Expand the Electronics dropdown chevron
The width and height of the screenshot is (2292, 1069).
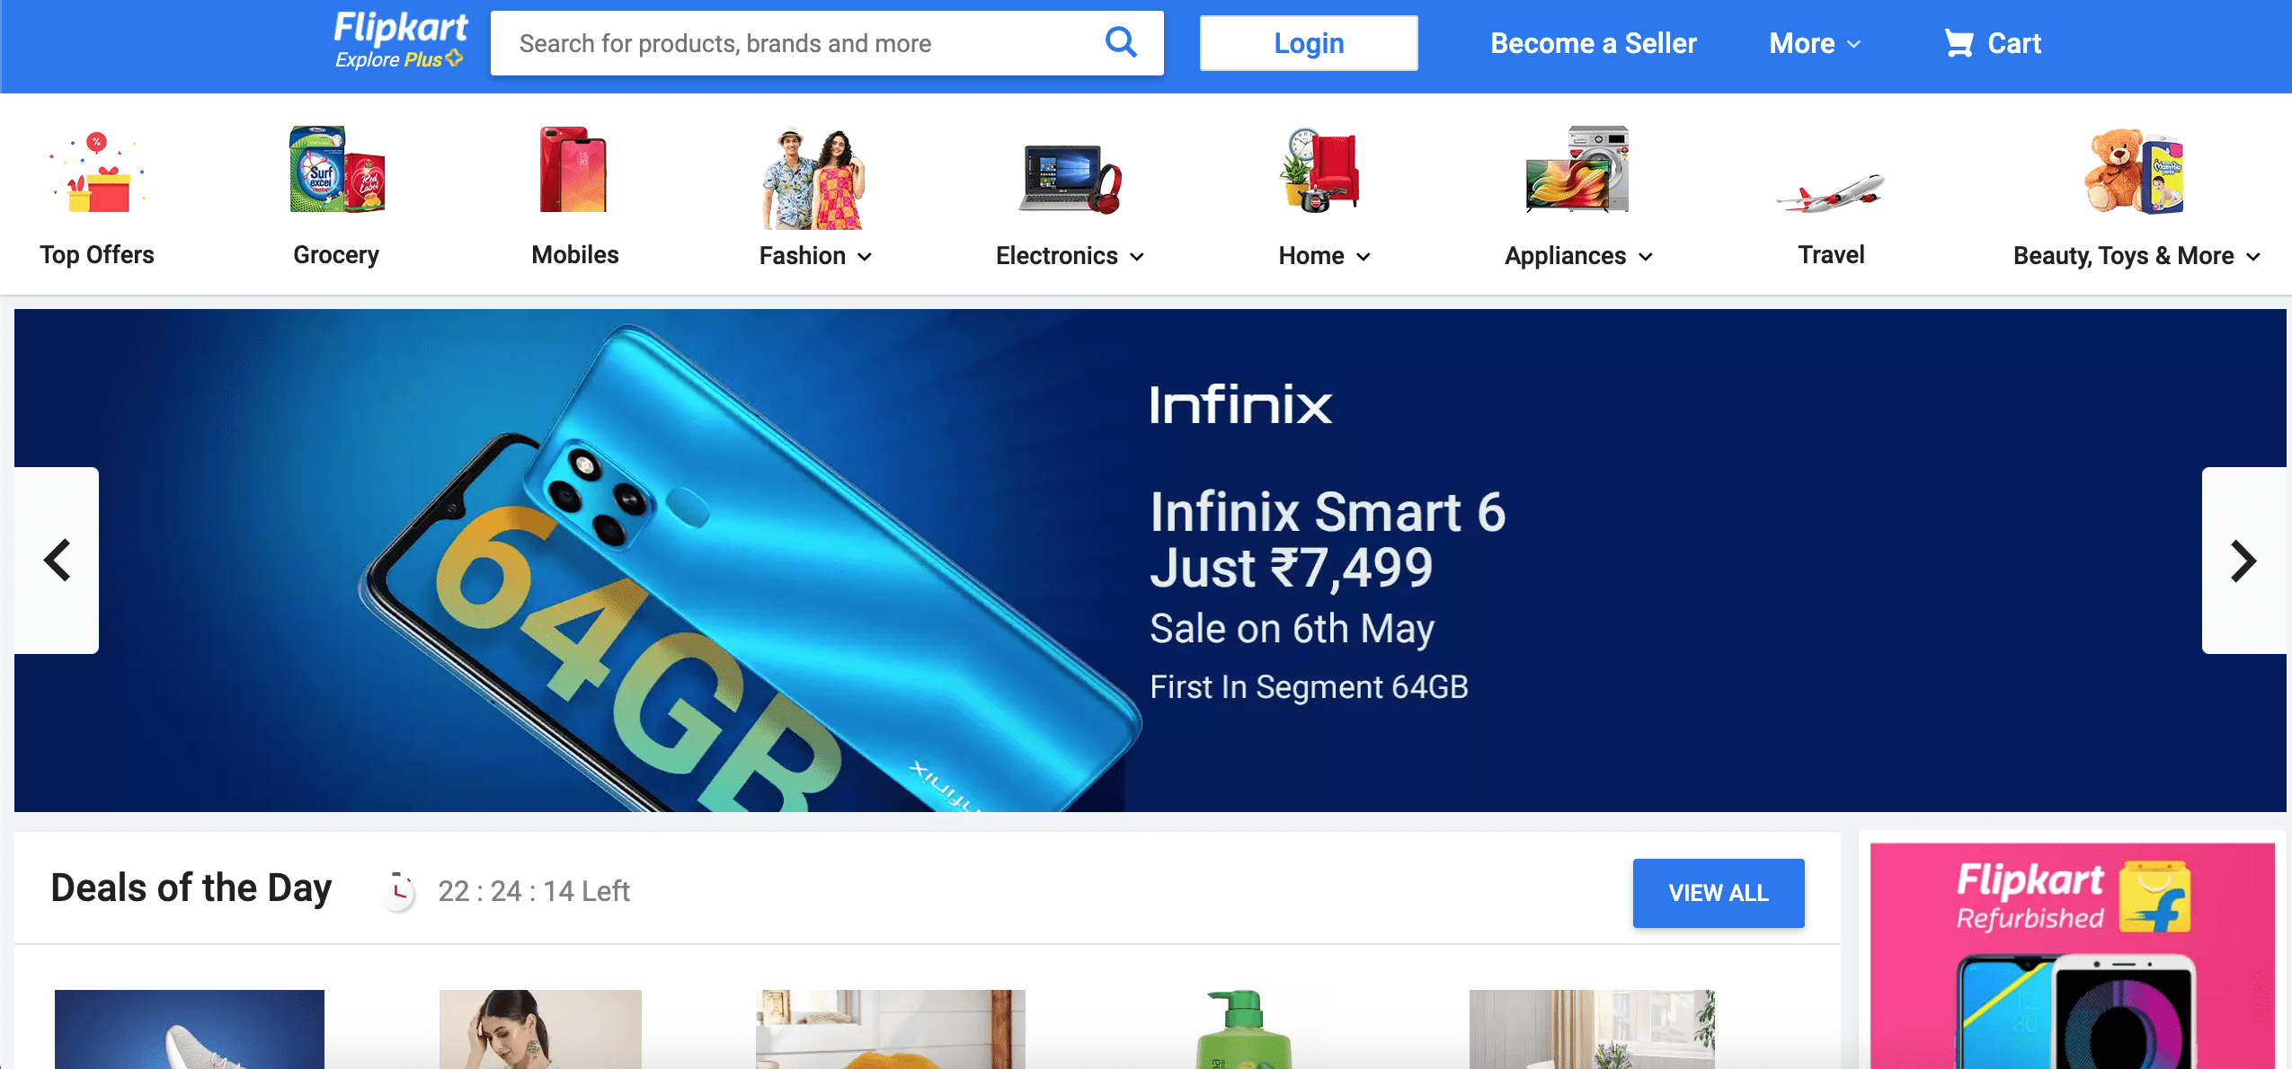coord(1137,257)
